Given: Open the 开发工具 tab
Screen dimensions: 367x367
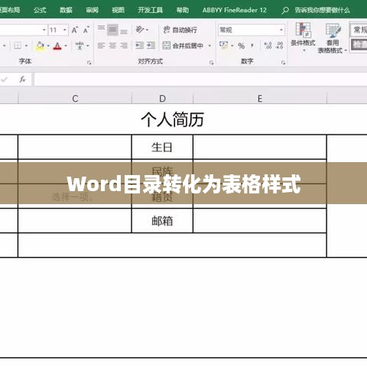Looking at the screenshot, I should coord(150,10).
